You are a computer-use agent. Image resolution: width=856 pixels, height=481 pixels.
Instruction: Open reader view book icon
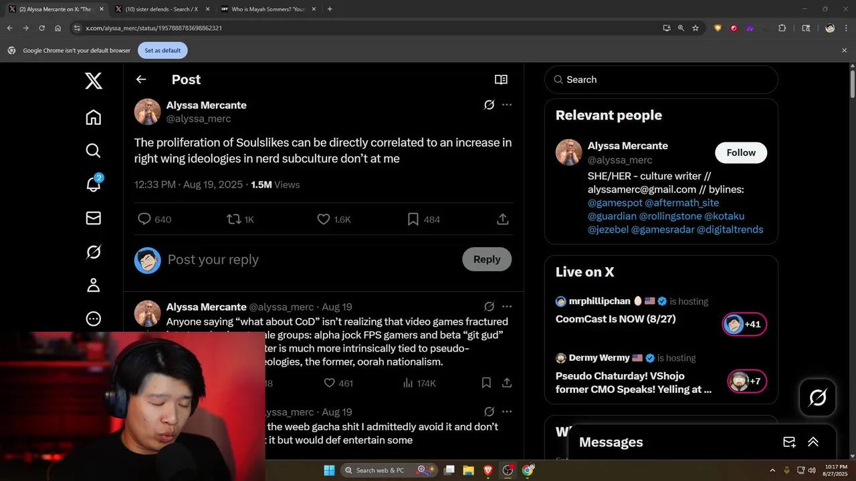coord(501,79)
